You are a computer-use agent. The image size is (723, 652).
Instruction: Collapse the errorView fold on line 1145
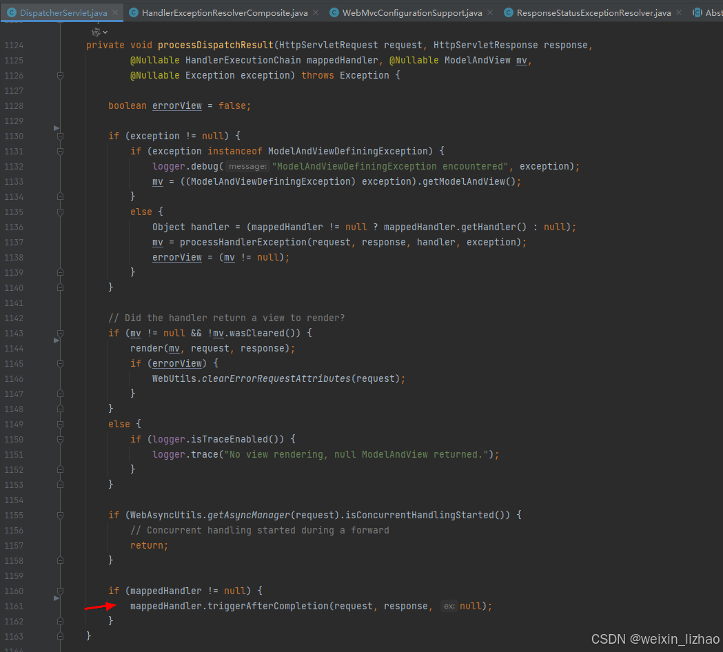[60, 364]
